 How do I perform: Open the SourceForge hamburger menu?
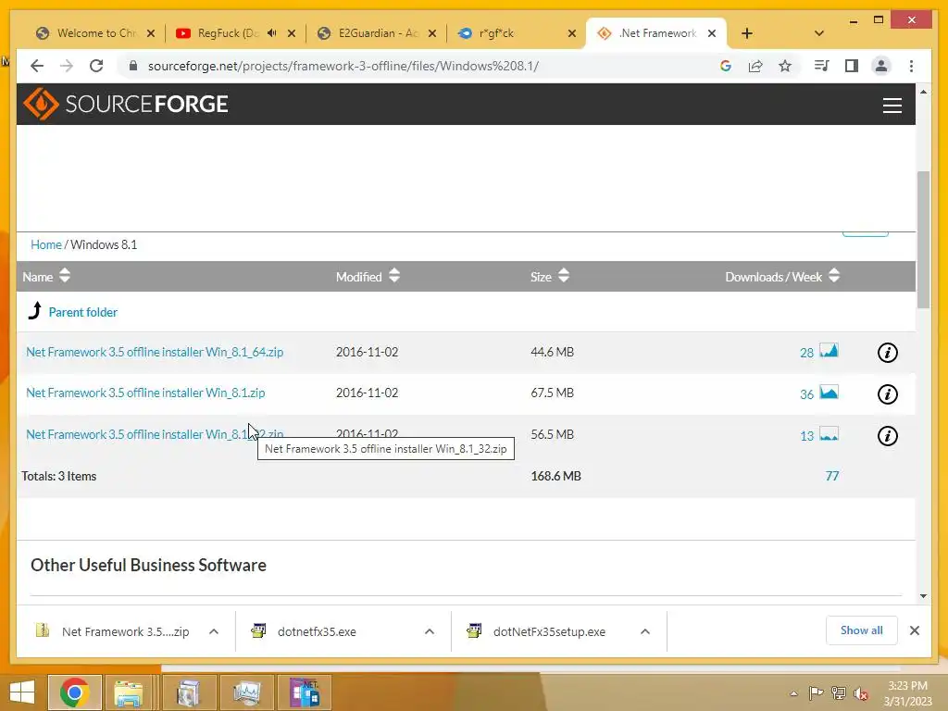click(892, 106)
